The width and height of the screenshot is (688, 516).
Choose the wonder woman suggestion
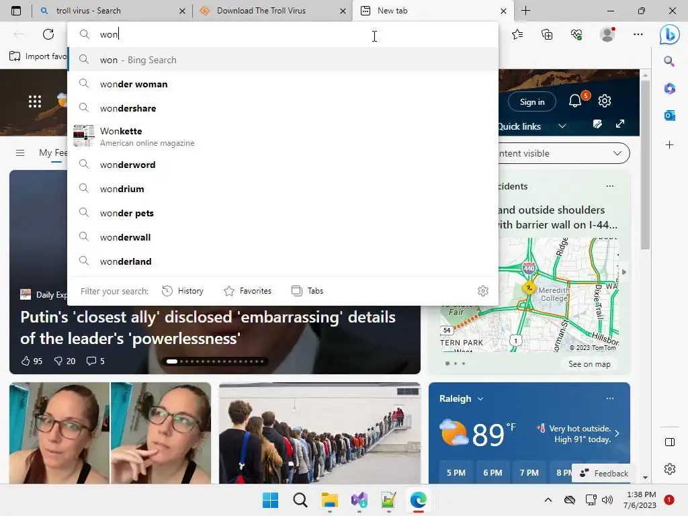click(283, 84)
